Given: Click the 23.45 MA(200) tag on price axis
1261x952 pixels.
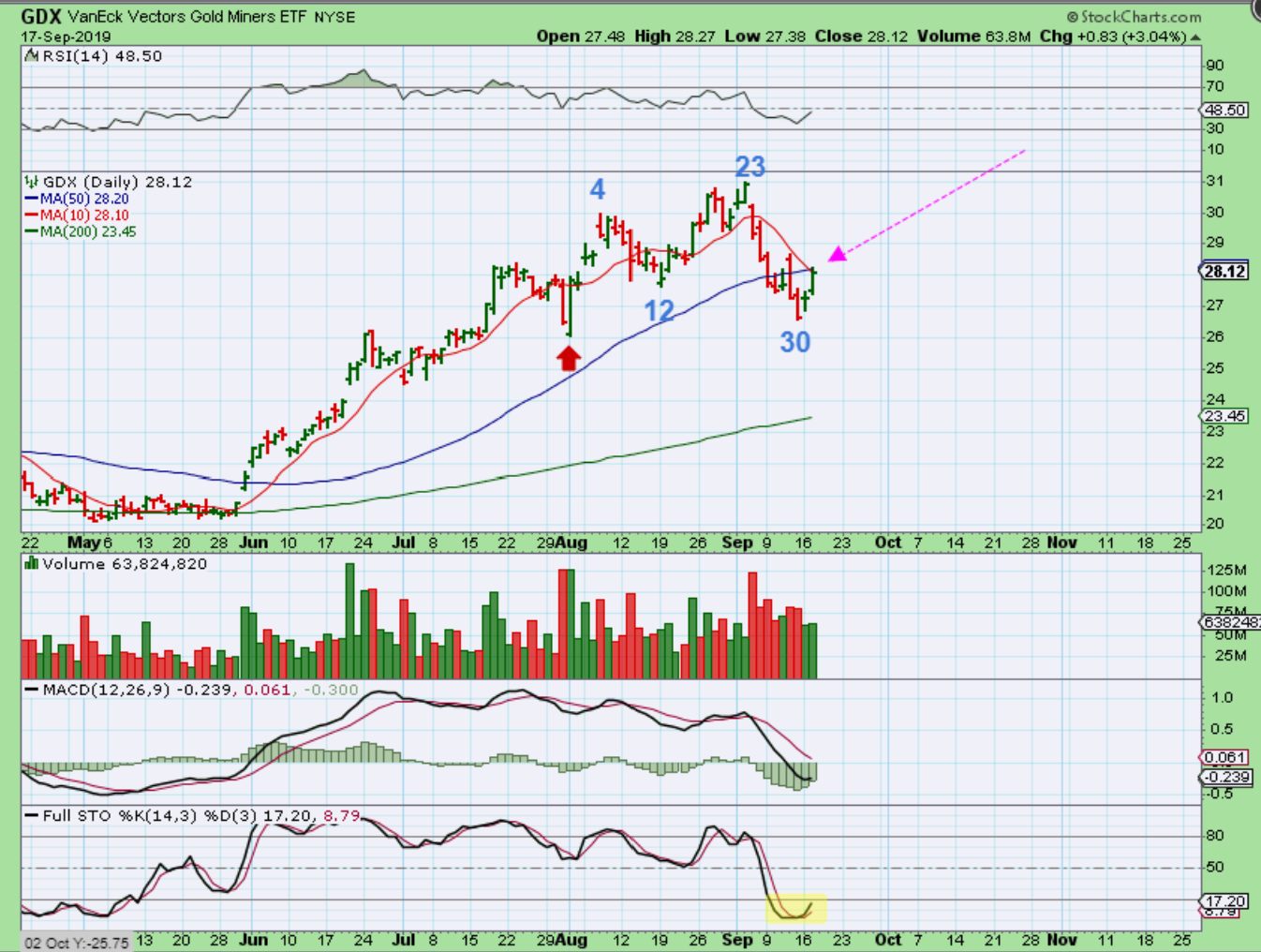Looking at the screenshot, I should point(1224,416).
